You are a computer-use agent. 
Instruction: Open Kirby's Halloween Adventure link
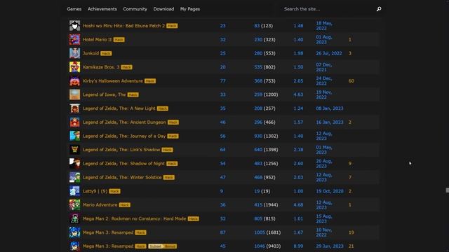point(113,81)
